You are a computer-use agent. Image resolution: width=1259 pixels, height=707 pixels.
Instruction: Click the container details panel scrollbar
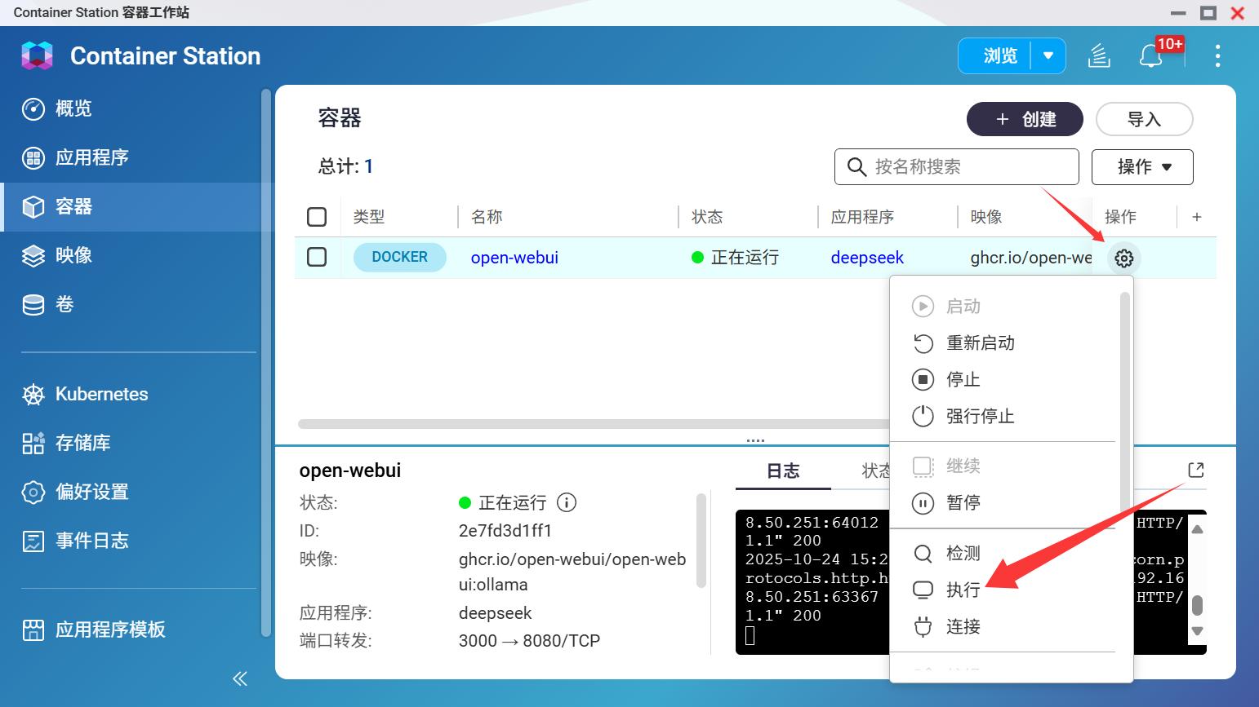tap(701, 540)
